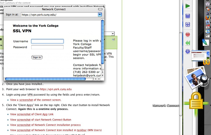Click the Network Connect horizontal scrollbar thumb
The height and width of the screenshot is (135, 211).
(x=45, y=79)
